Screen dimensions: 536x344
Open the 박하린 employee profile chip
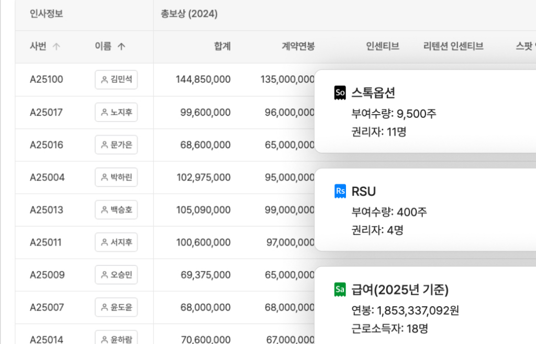pos(116,177)
